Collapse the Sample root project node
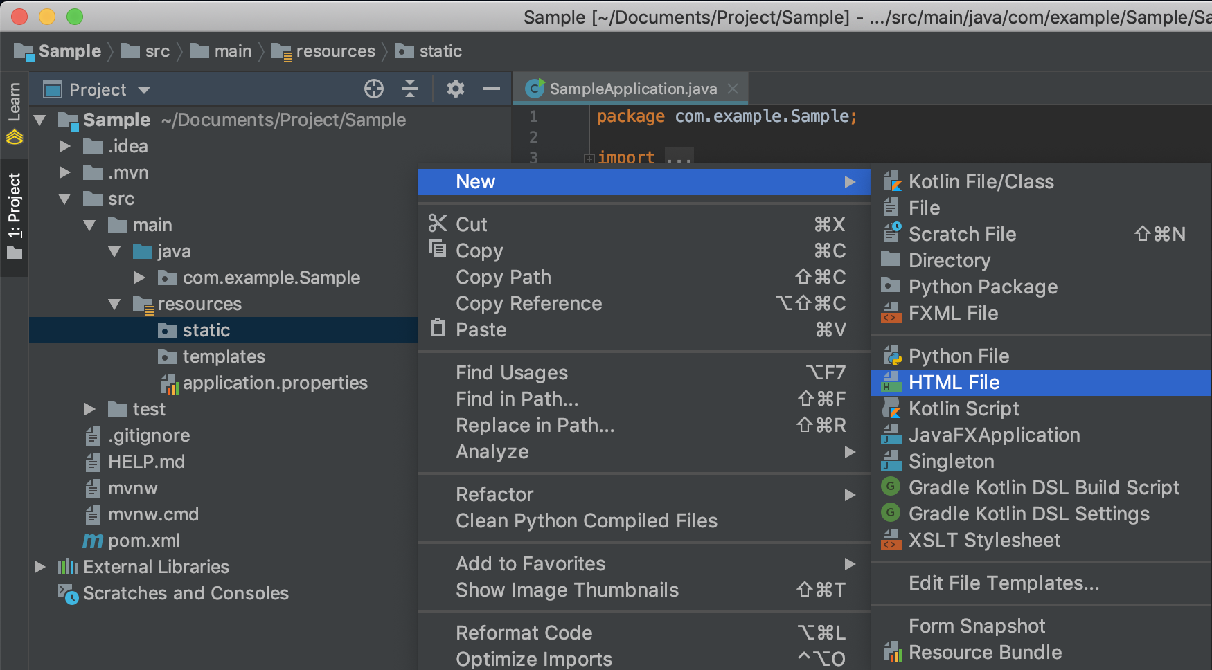The height and width of the screenshot is (670, 1212). [x=40, y=120]
